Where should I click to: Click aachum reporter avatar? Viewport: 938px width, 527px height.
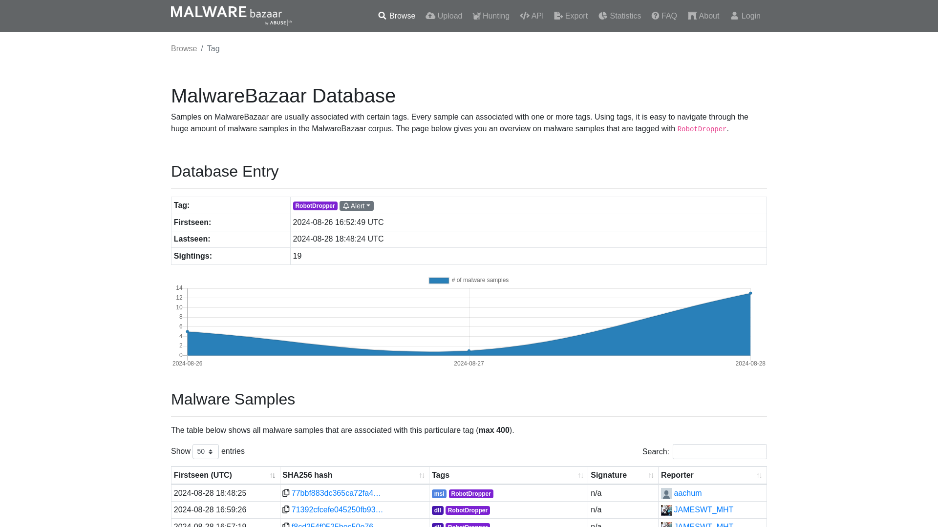[666, 493]
